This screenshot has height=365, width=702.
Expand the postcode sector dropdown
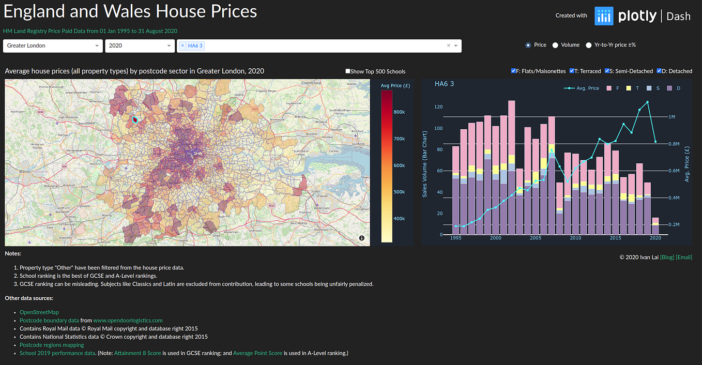pyautogui.click(x=455, y=45)
